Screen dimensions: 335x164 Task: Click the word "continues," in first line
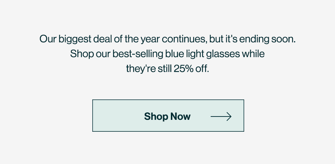click(184, 39)
